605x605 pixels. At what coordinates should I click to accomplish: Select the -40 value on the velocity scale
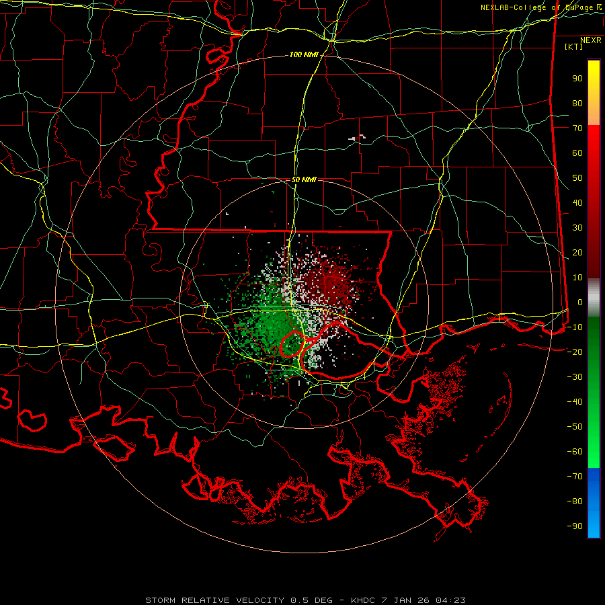pos(575,402)
